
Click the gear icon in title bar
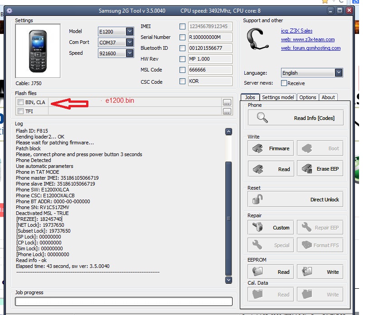pyautogui.click(x=10, y=10)
